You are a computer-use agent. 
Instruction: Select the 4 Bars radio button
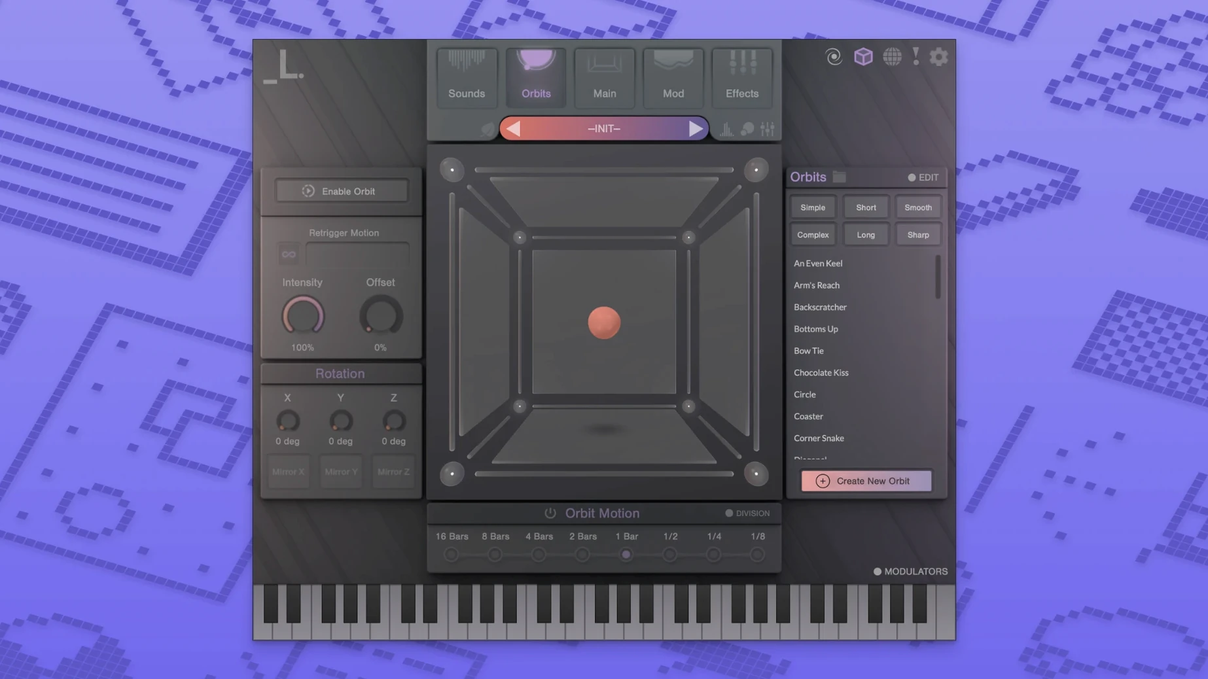coord(539,555)
